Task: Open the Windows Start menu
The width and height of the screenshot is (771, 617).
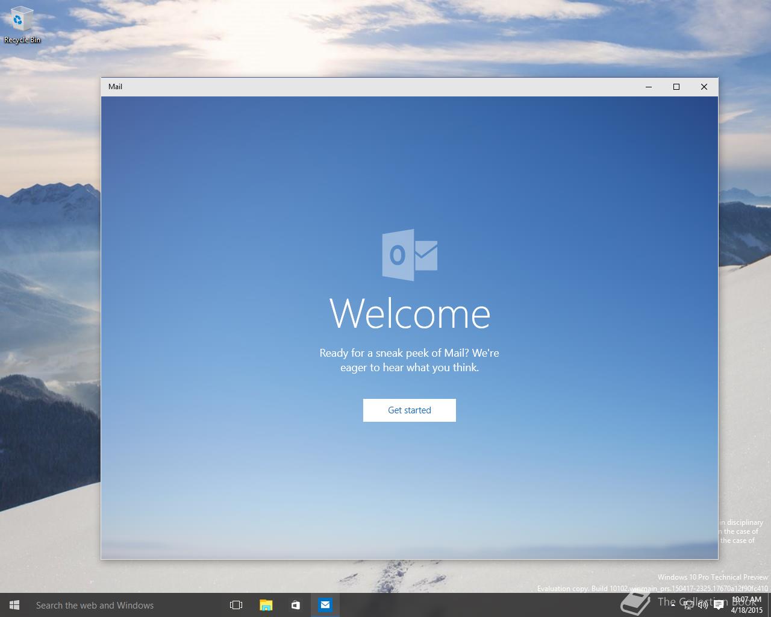Action: 14,605
